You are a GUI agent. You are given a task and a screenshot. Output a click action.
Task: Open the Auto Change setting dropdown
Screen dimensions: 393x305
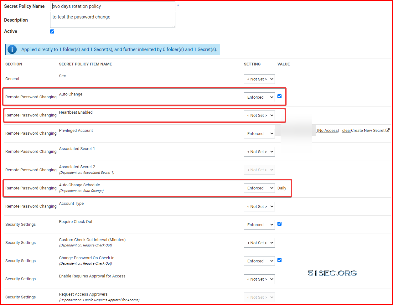[x=259, y=97]
